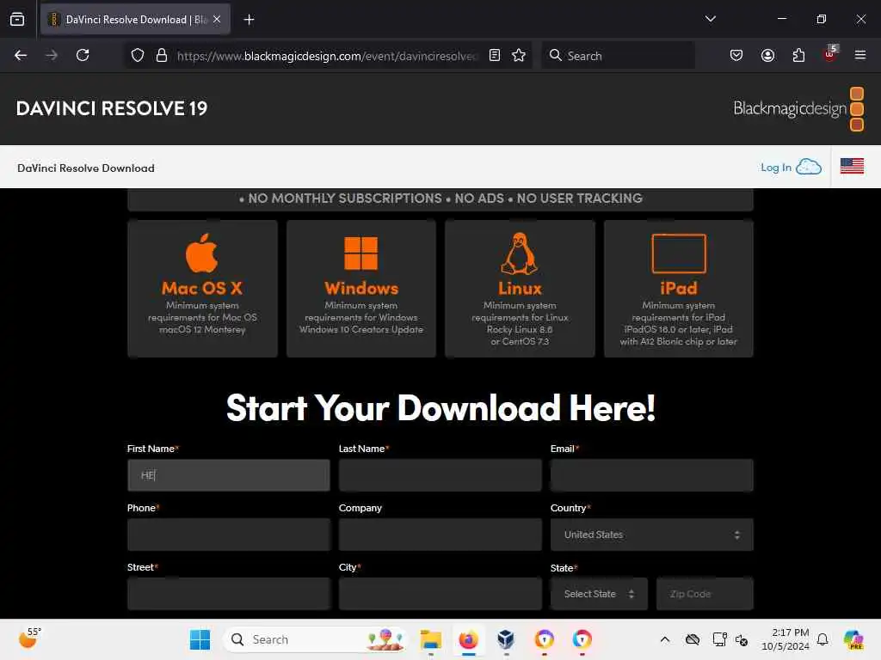This screenshot has width=881, height=660.
Task: Open the Firefox account icon
Action: pos(767,55)
